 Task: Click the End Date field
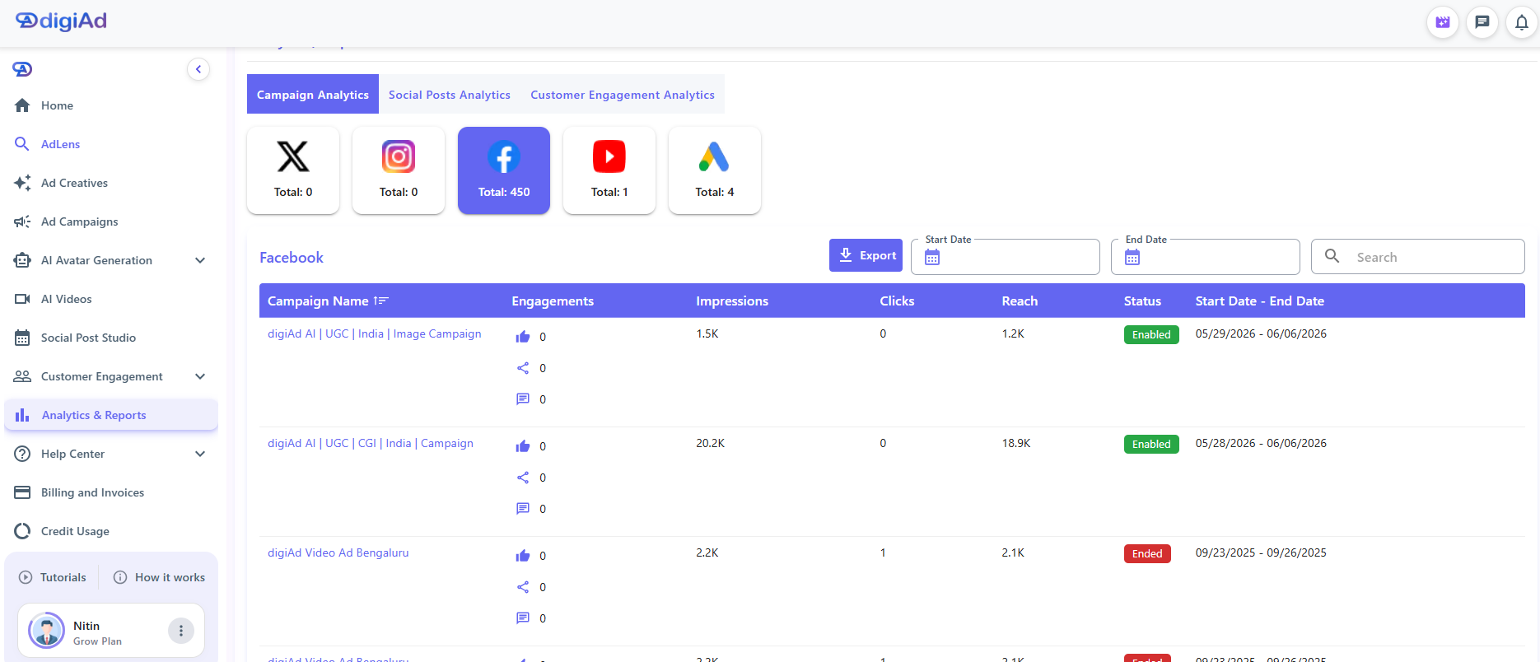[x=1206, y=257]
